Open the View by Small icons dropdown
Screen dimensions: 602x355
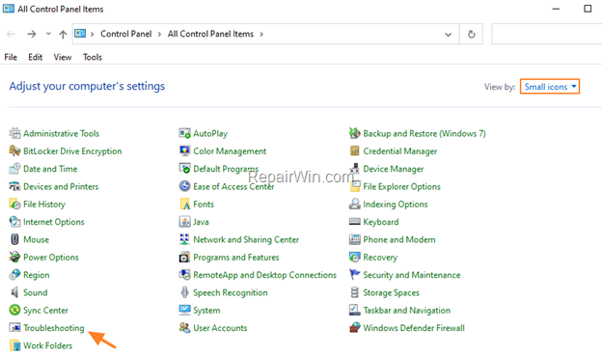(x=549, y=87)
